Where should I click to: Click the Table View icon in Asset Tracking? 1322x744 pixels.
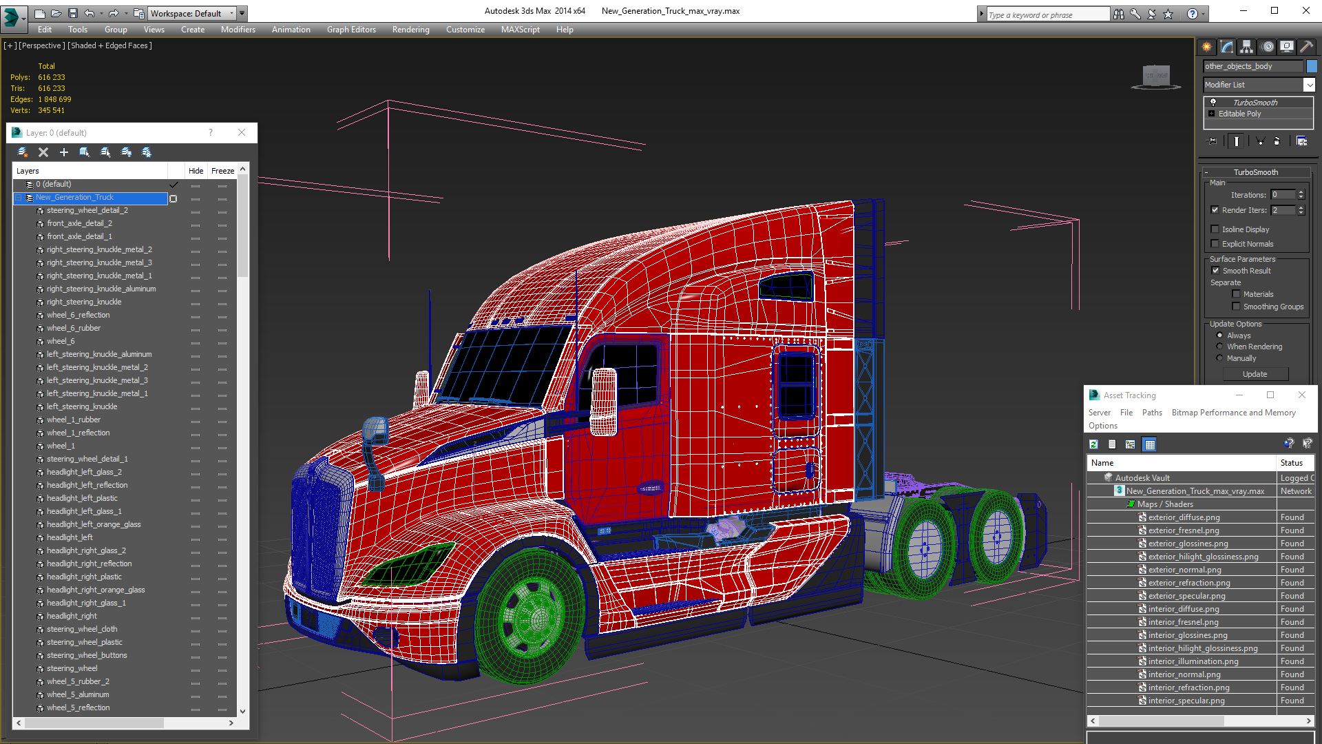[x=1149, y=444]
